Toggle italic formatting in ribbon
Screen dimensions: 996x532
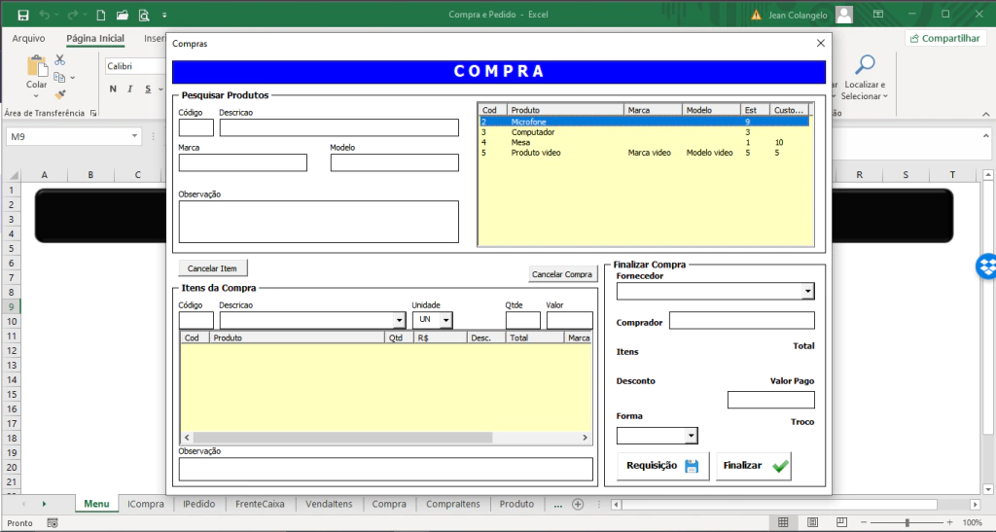tap(129, 89)
